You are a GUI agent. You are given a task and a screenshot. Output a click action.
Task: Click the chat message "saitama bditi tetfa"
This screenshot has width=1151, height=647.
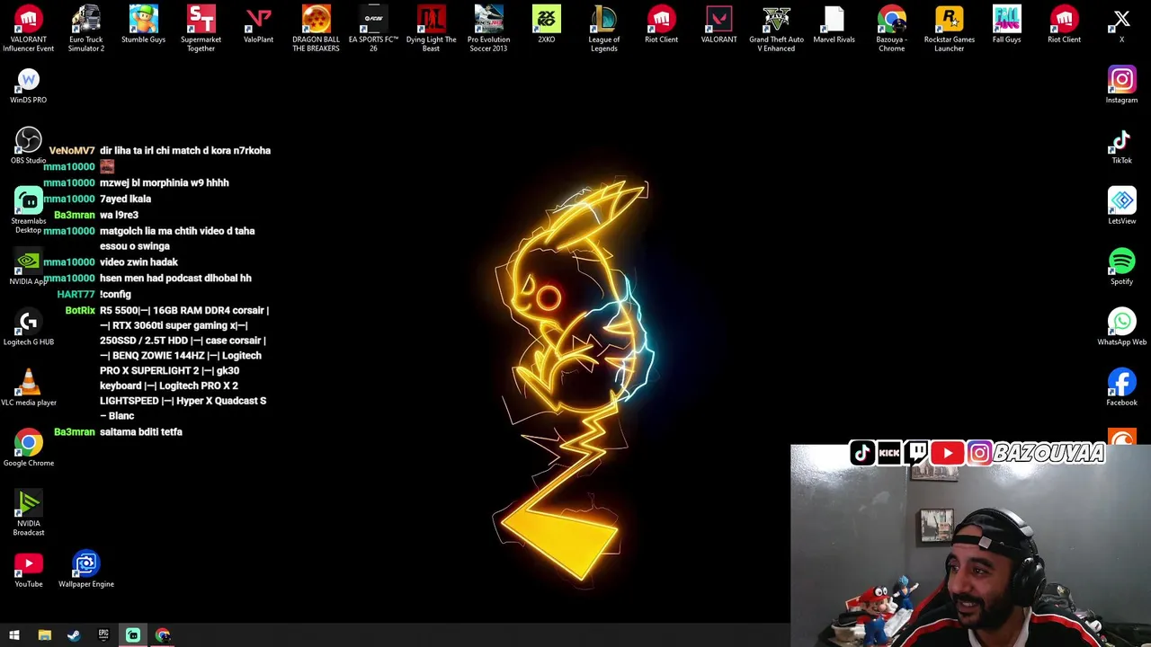pos(141,431)
